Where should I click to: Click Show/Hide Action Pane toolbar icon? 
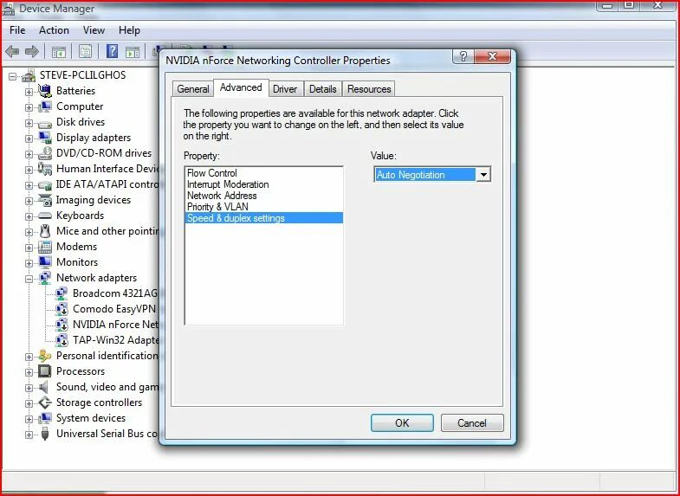tap(133, 52)
